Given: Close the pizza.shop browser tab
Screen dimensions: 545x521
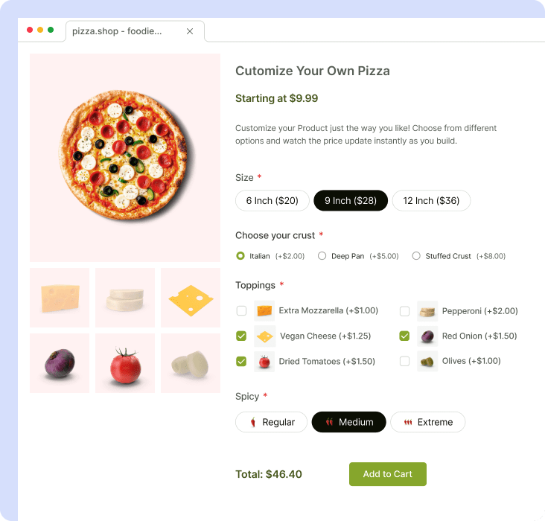Looking at the screenshot, I should [x=190, y=31].
